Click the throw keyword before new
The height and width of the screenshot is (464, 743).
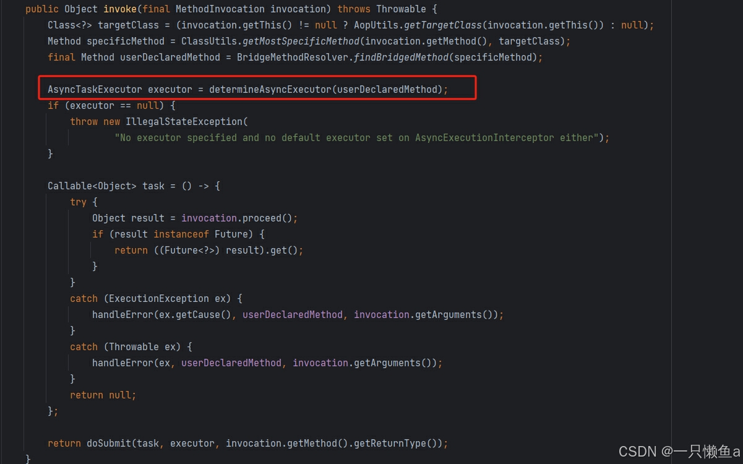pyautogui.click(x=84, y=121)
